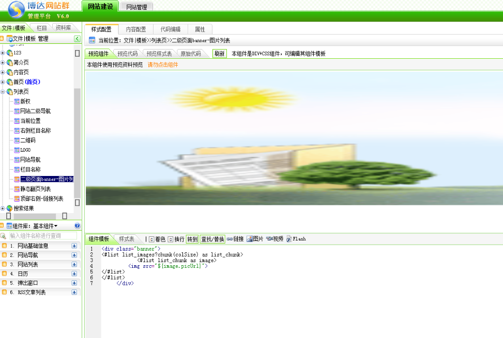Click the component name search input field
Viewport: 503px width, 338px height.
[x=41, y=235]
